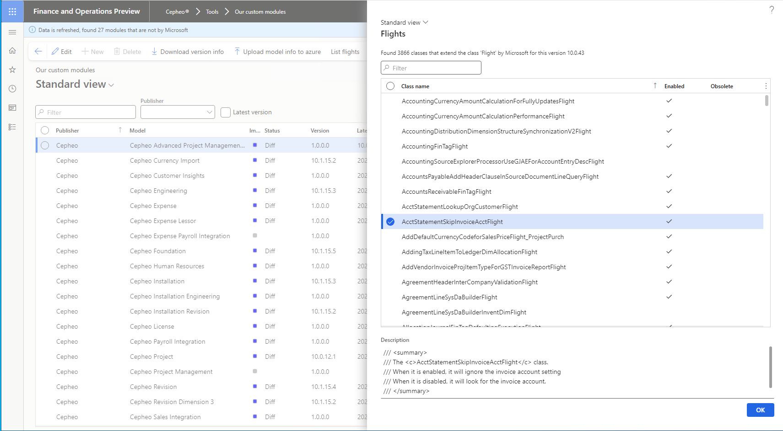Image resolution: width=783 pixels, height=431 pixels.
Task: Expand the Standard view selector above Flights
Action: (404, 22)
